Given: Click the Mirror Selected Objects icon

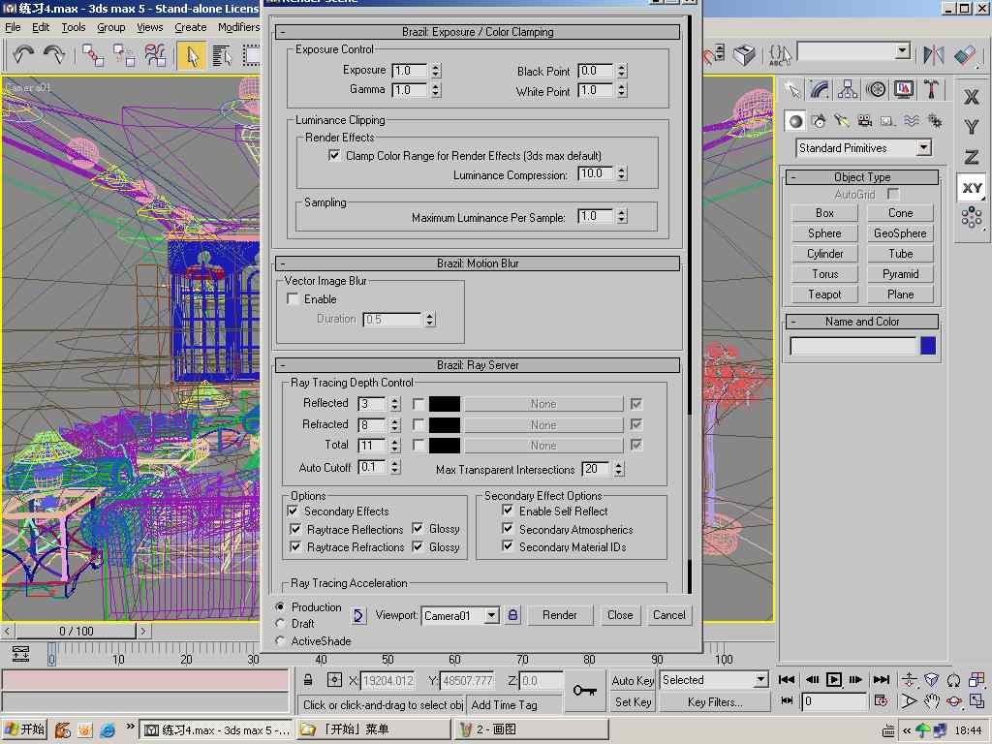Looking at the screenshot, I should (933, 55).
